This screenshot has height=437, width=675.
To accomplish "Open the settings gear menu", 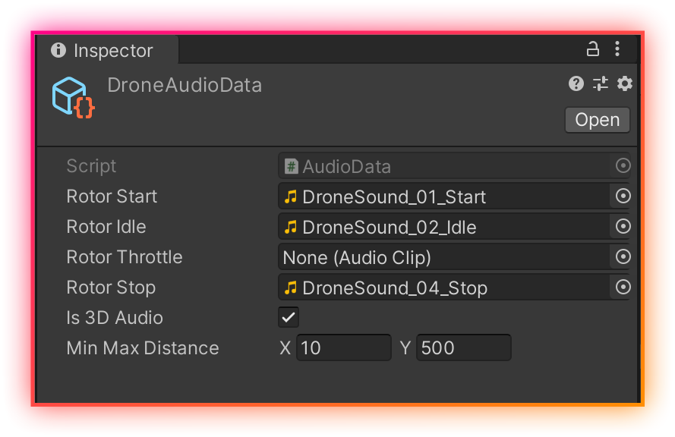I will [x=625, y=83].
